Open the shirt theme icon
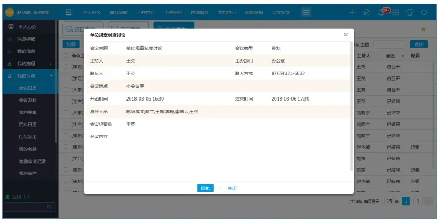 click(x=410, y=12)
